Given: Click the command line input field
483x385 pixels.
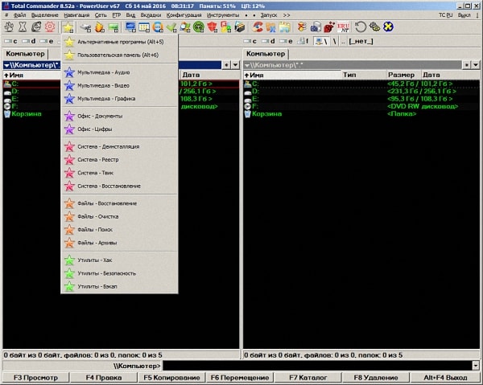Looking at the screenshot, I should coord(314,366).
